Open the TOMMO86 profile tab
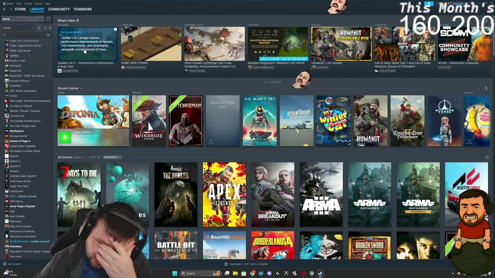Screen dimensions: 495x278 [83, 9]
